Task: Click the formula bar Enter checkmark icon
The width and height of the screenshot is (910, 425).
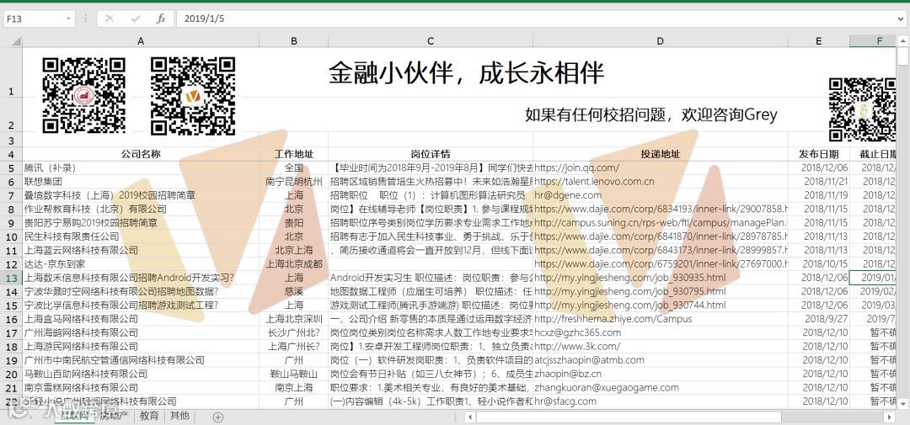Action: pos(136,19)
